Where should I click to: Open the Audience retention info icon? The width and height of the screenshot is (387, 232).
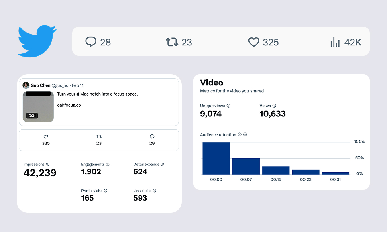240,134
